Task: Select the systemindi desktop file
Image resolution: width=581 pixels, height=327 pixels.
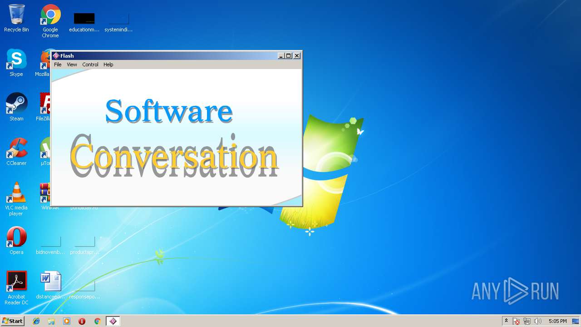Action: (118, 22)
